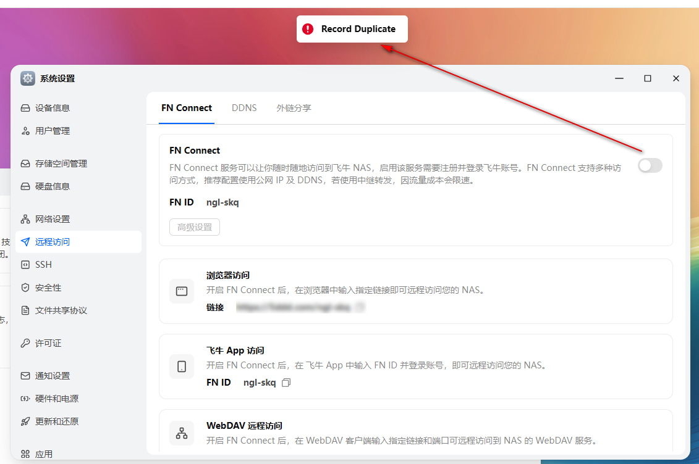This screenshot has height=464, width=699.
Task: Switch to the DDNS tab
Action: click(x=244, y=108)
